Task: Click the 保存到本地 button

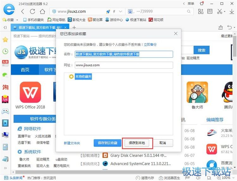Action: [x=137, y=143]
